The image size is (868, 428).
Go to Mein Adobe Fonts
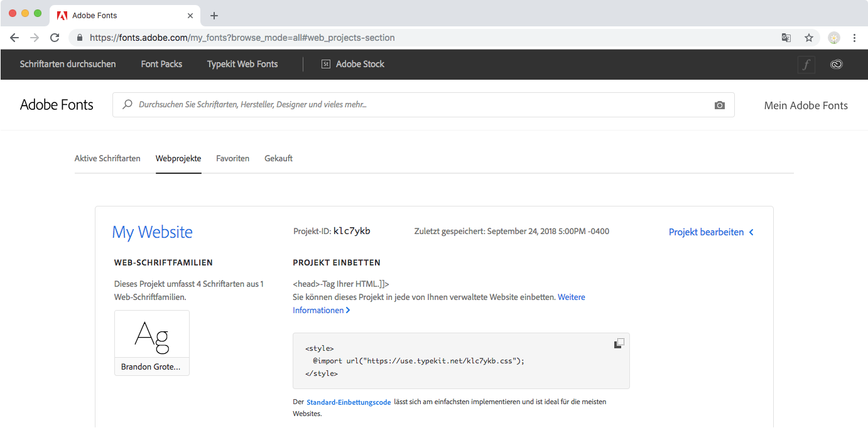(806, 105)
